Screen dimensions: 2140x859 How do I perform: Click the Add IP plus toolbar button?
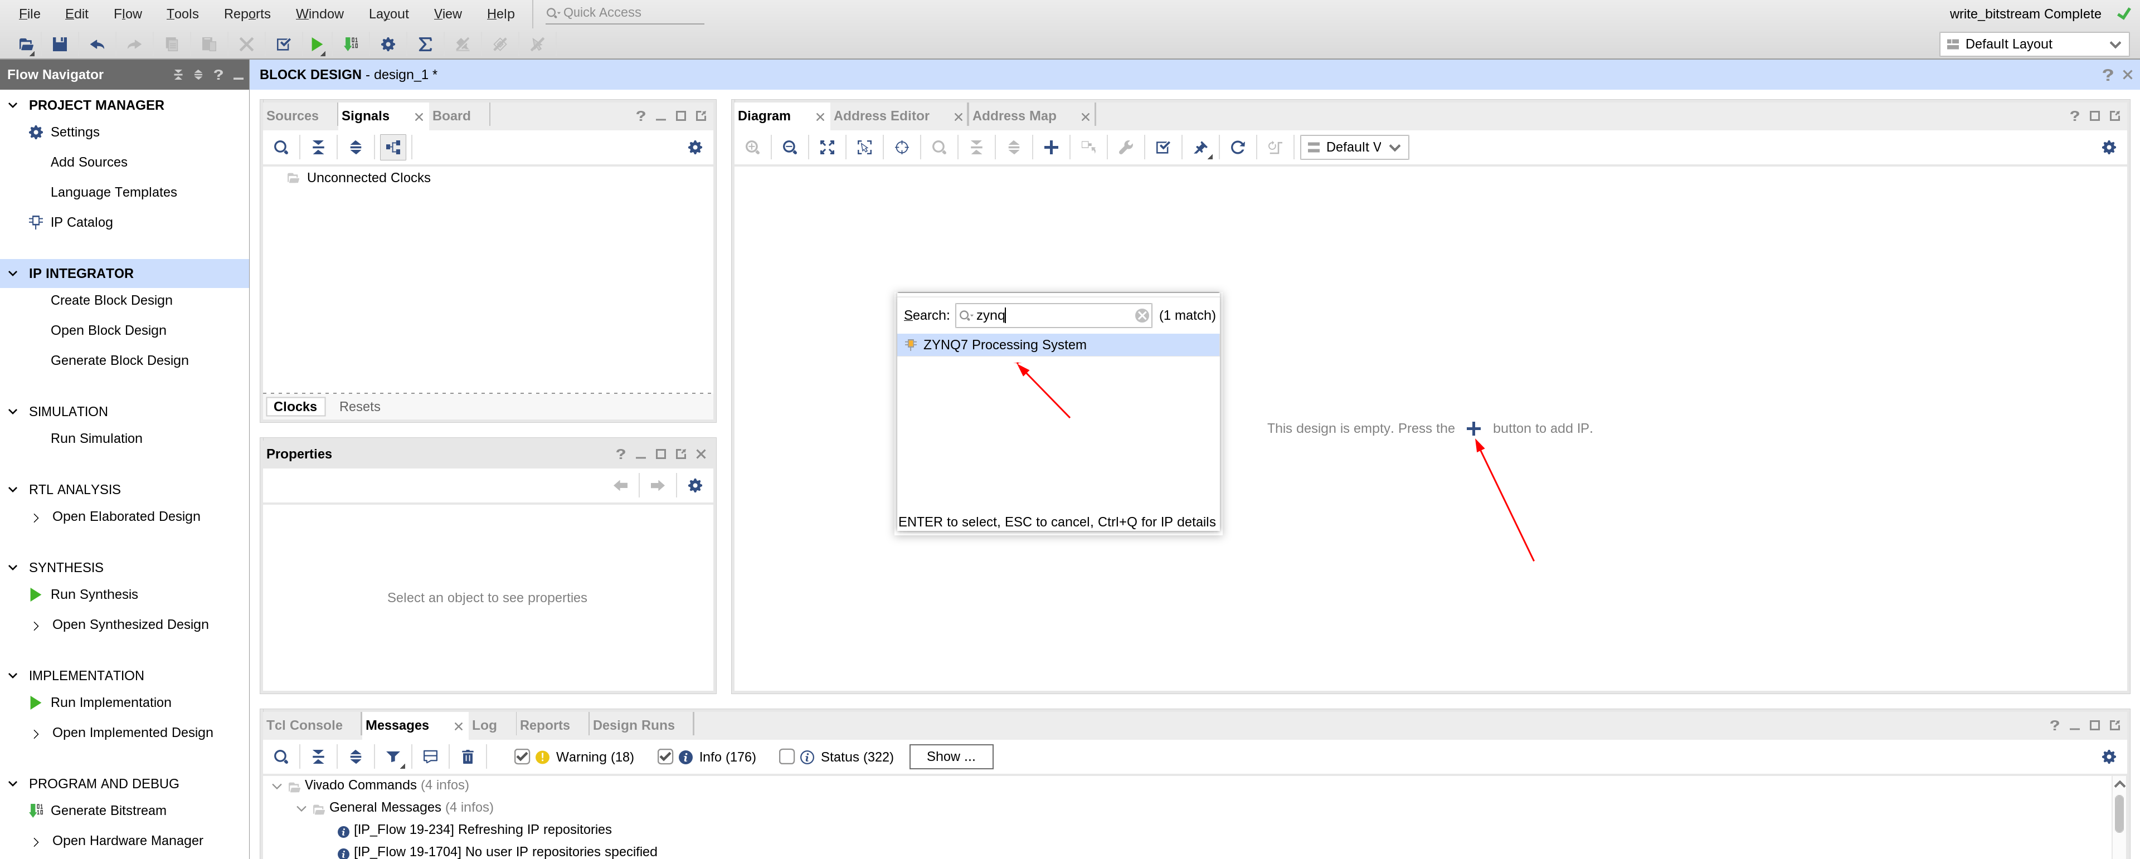(x=1051, y=147)
